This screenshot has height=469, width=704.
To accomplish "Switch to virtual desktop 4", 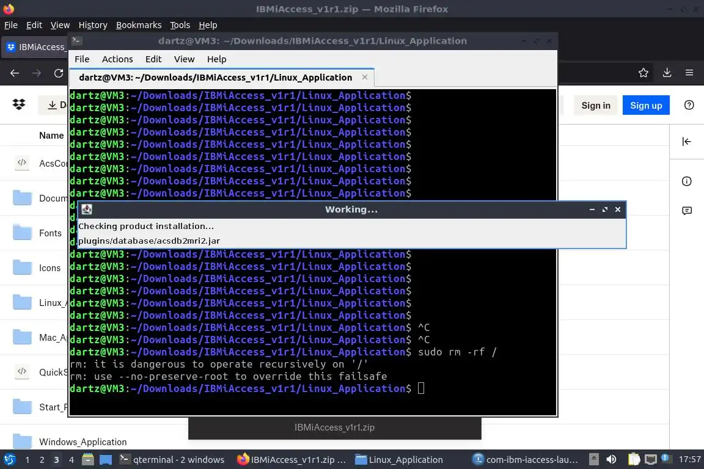I will [71, 460].
